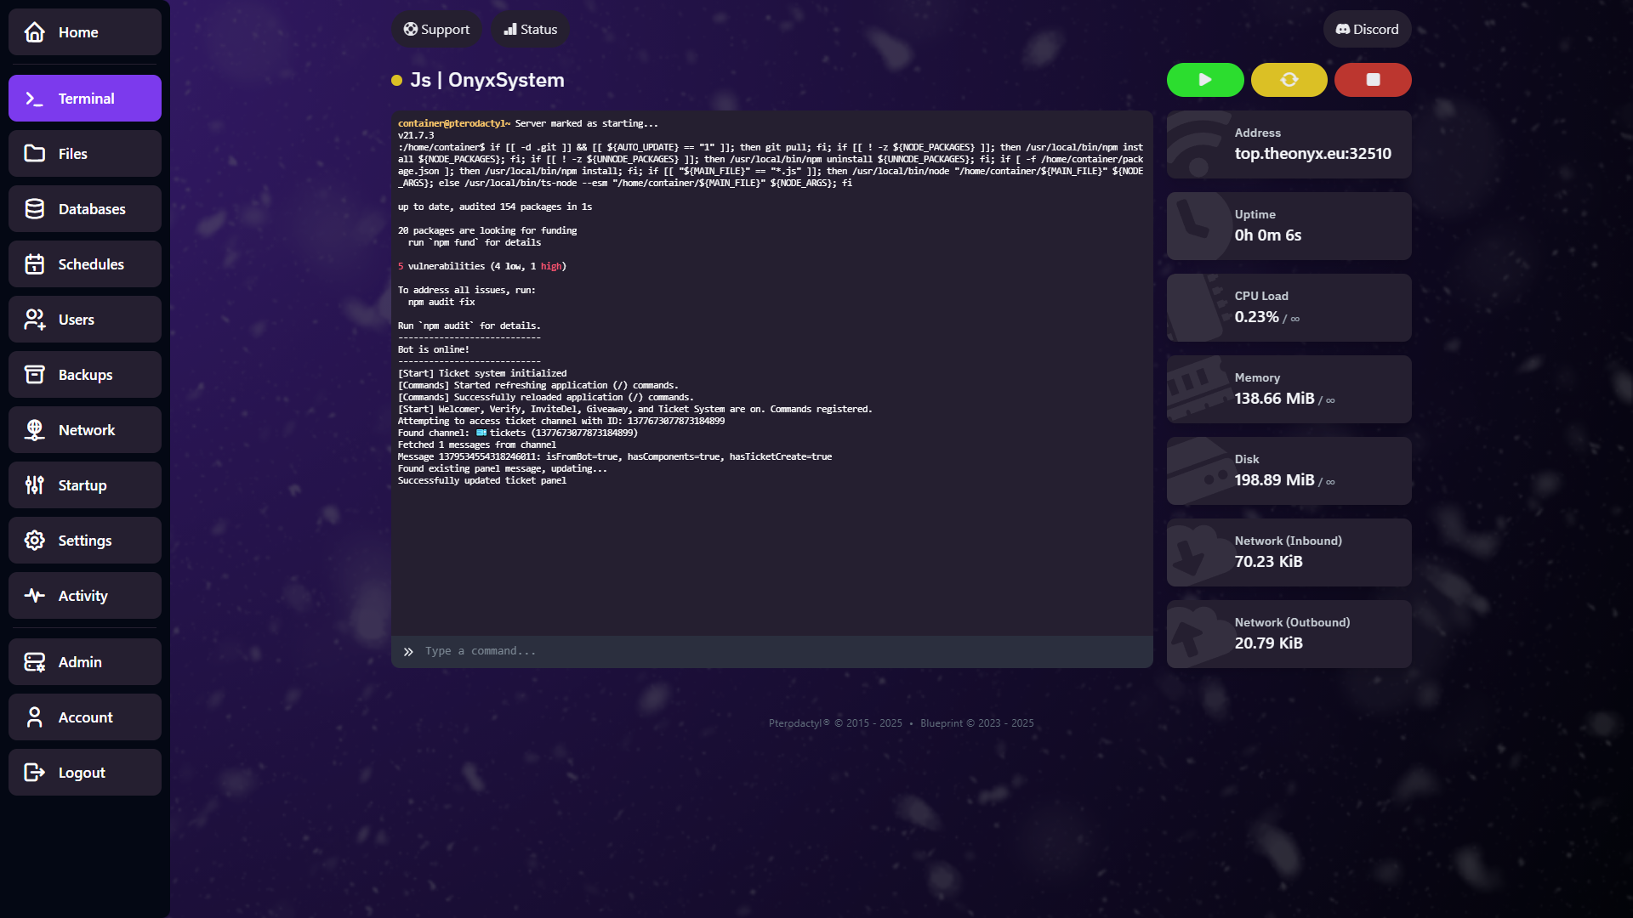Open the Admin panel

pos(85,662)
